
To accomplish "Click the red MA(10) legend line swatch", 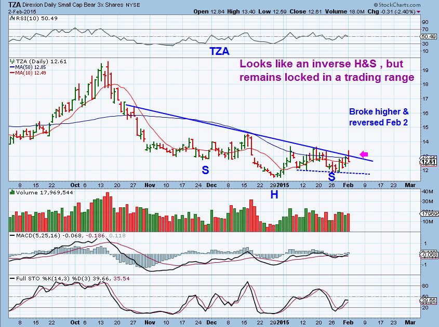I will pos(12,73).
